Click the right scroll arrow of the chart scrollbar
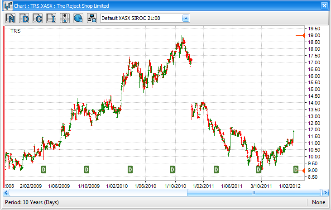The height and width of the screenshot is (210, 331). (x=325, y=192)
